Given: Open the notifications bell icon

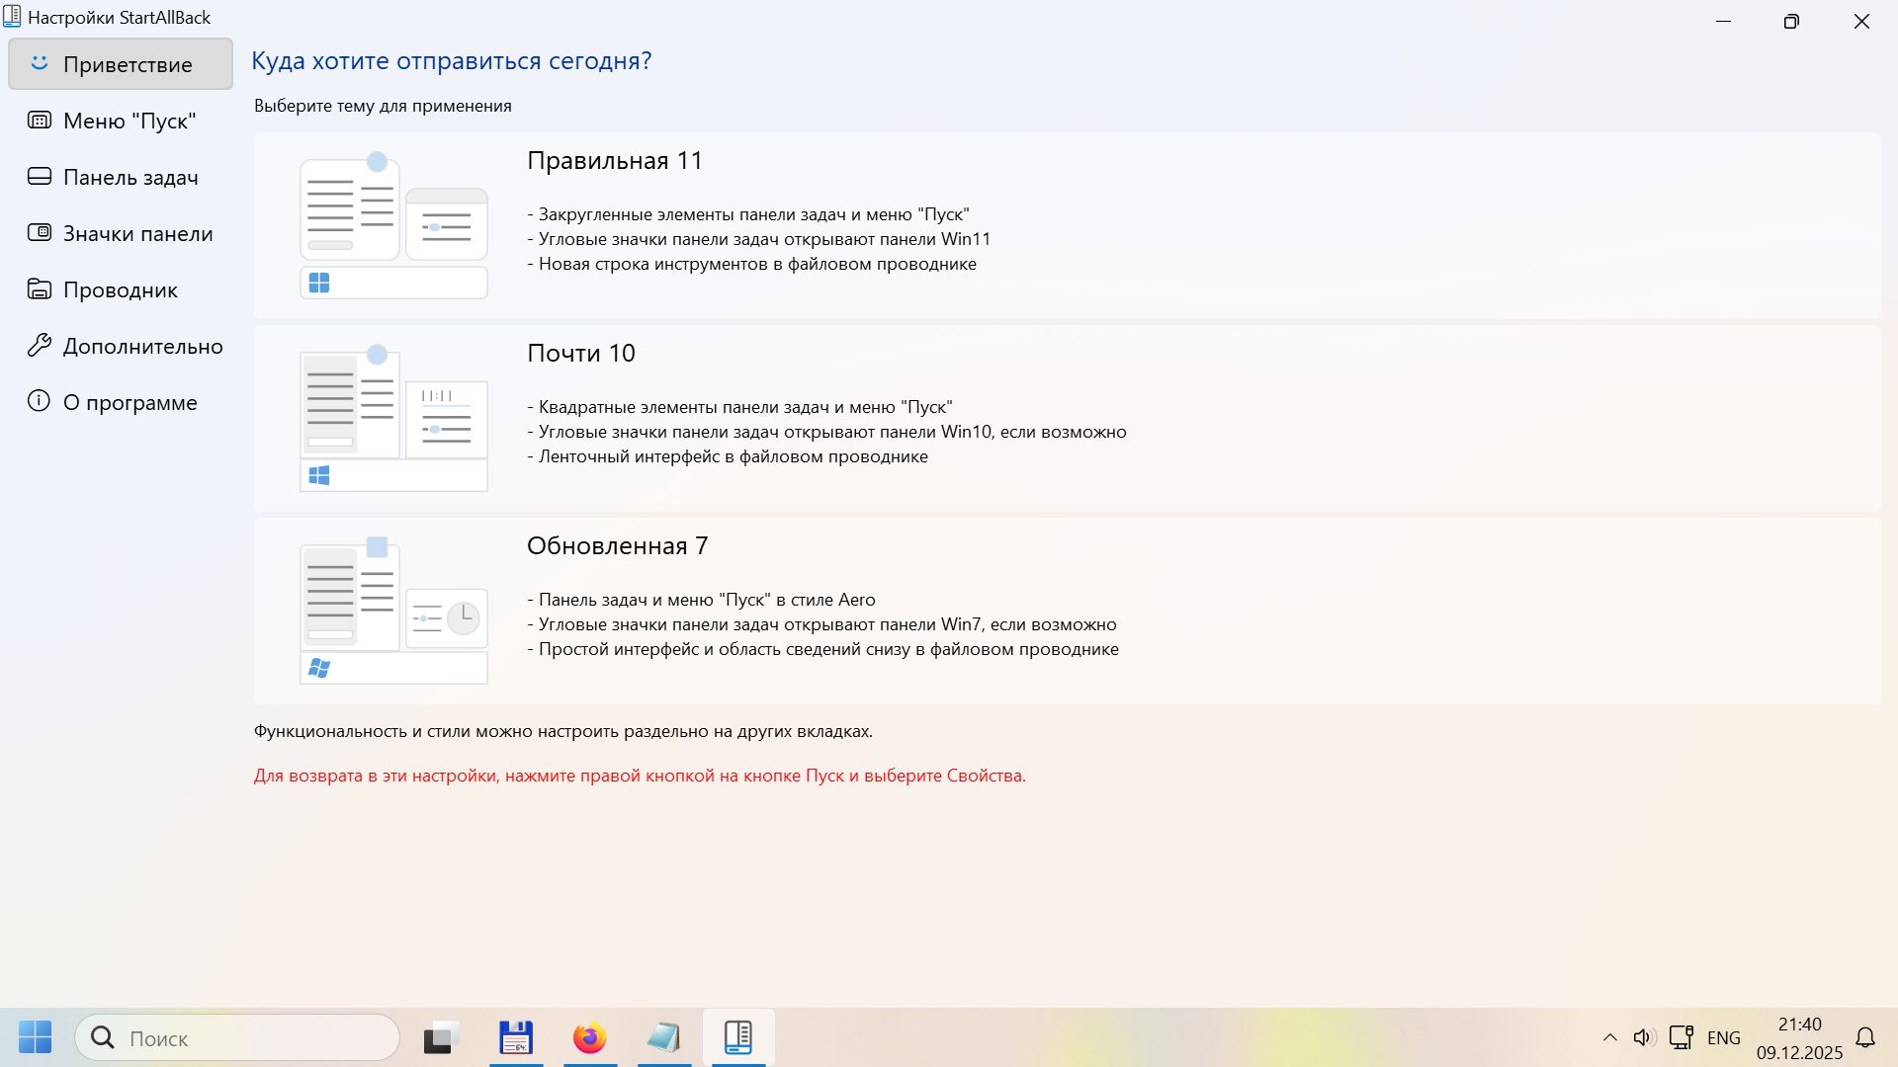Looking at the screenshot, I should pyautogui.click(x=1864, y=1037).
